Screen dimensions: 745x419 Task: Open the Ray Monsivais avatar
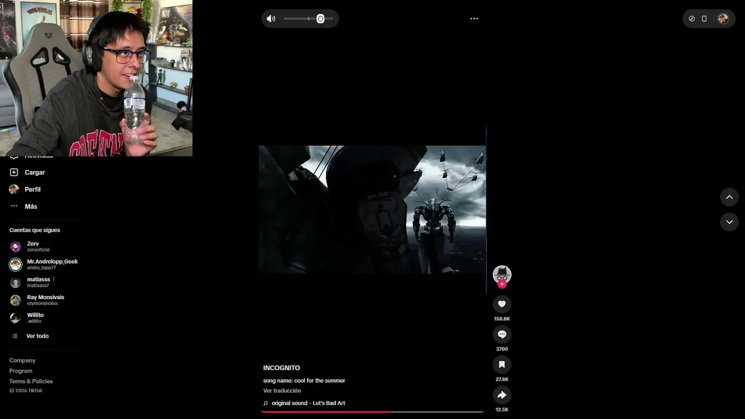pyautogui.click(x=16, y=300)
